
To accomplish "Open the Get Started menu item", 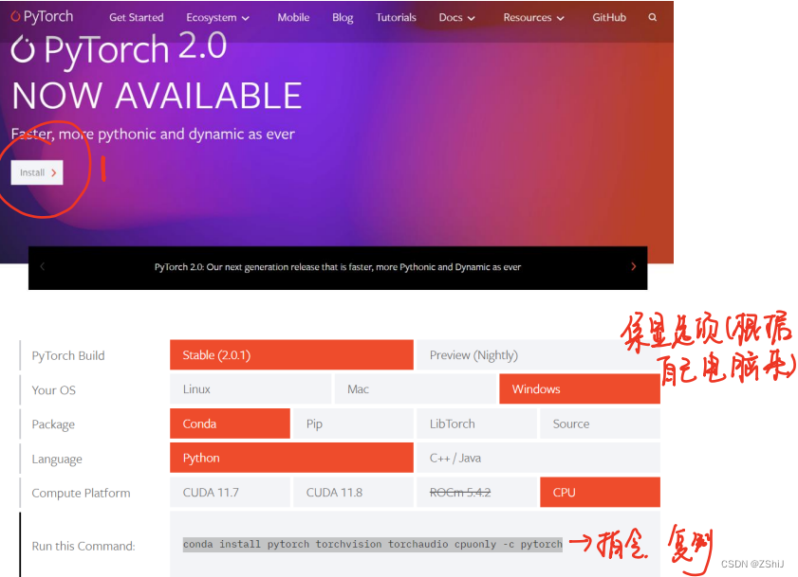I will 136,16.
